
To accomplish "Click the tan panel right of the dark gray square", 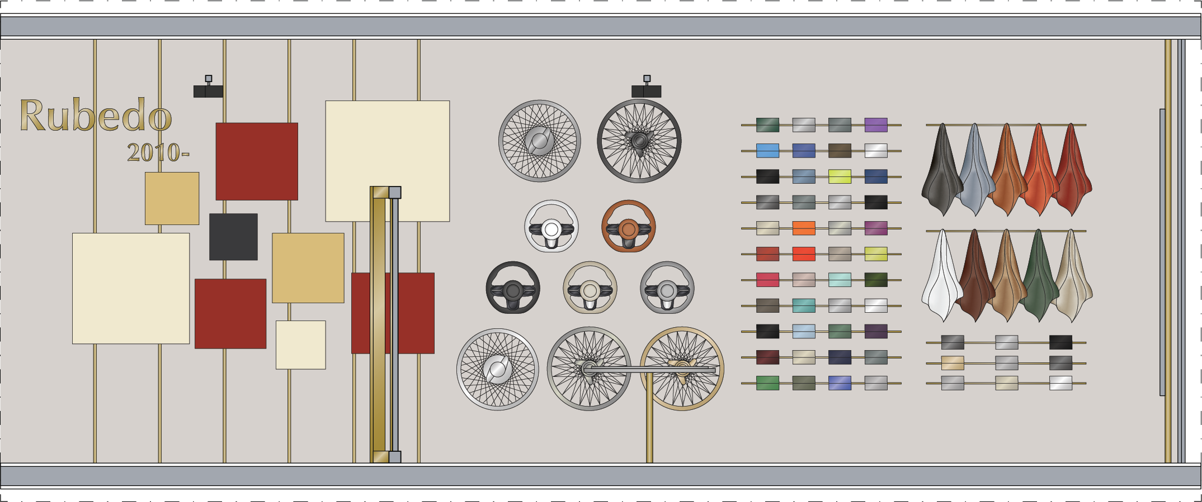I will click(x=308, y=268).
